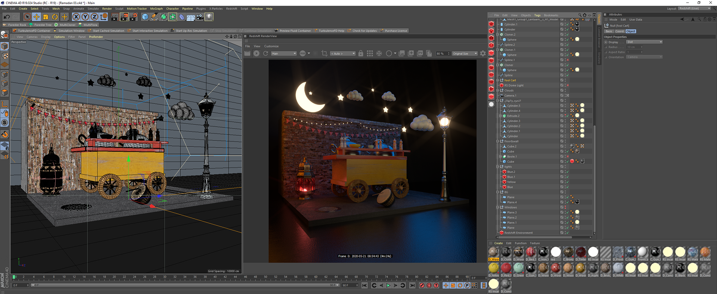Image resolution: width=717 pixels, height=294 pixels.
Task: Click the crop region icon in RenderView
Action: [x=324, y=53]
